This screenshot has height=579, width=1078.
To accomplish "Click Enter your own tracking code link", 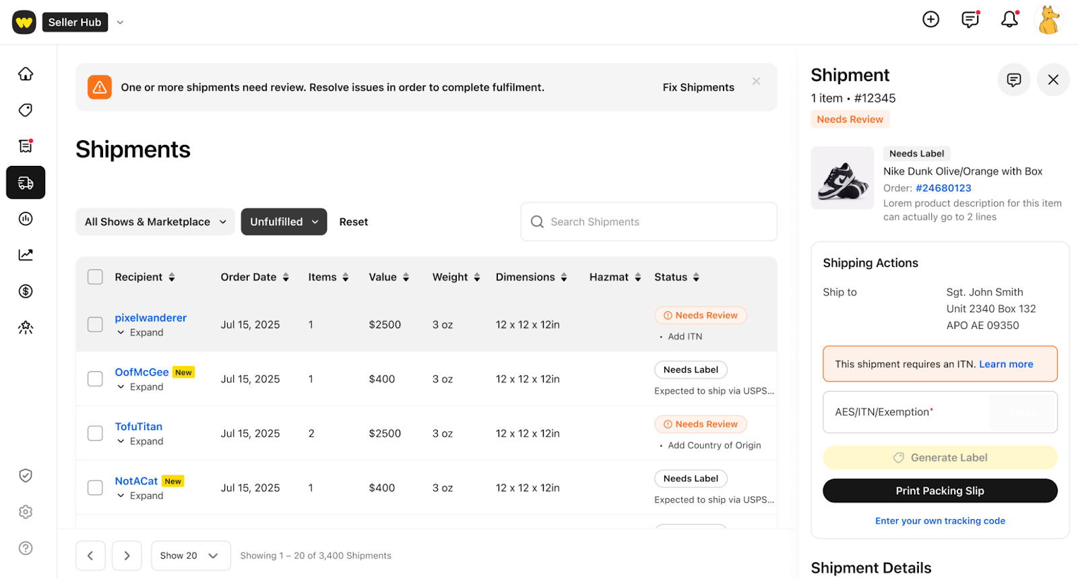I will click(x=940, y=521).
